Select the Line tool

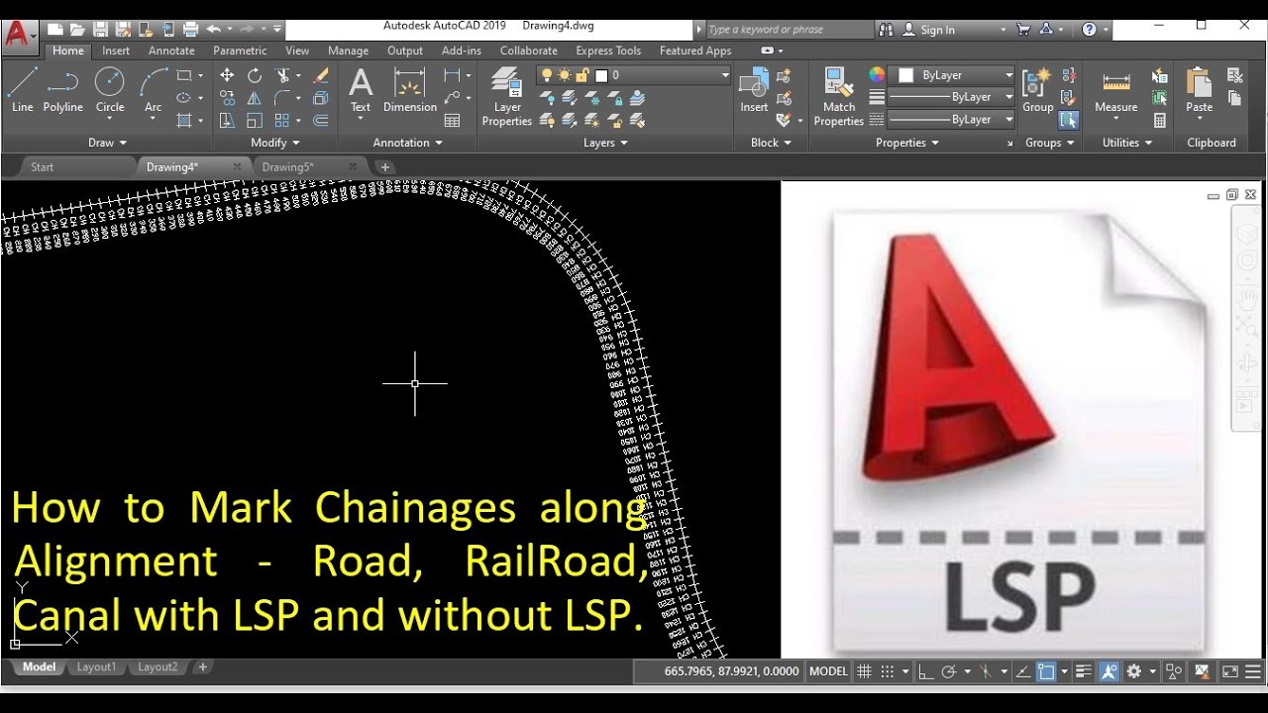point(22,91)
